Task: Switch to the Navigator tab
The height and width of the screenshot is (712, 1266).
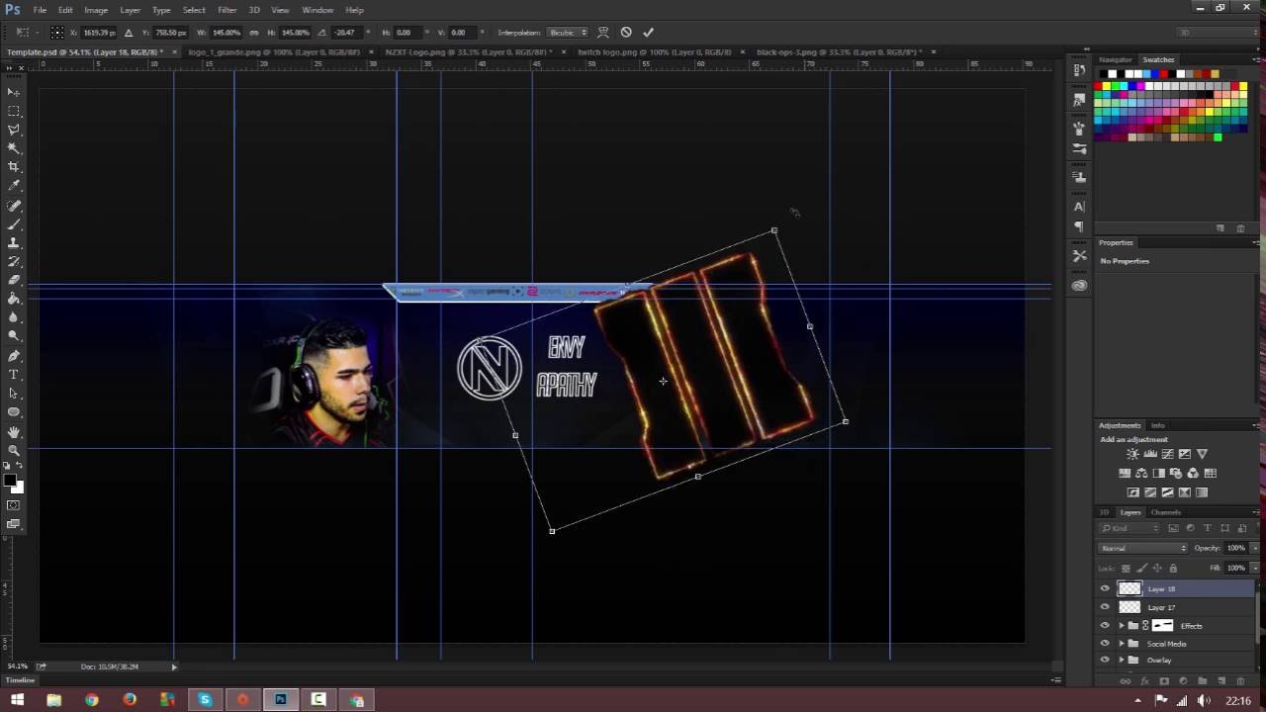Action: coord(1115,59)
